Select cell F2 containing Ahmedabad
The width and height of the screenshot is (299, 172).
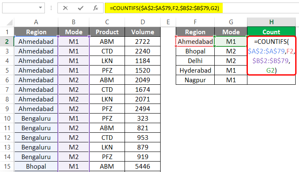coord(195,41)
